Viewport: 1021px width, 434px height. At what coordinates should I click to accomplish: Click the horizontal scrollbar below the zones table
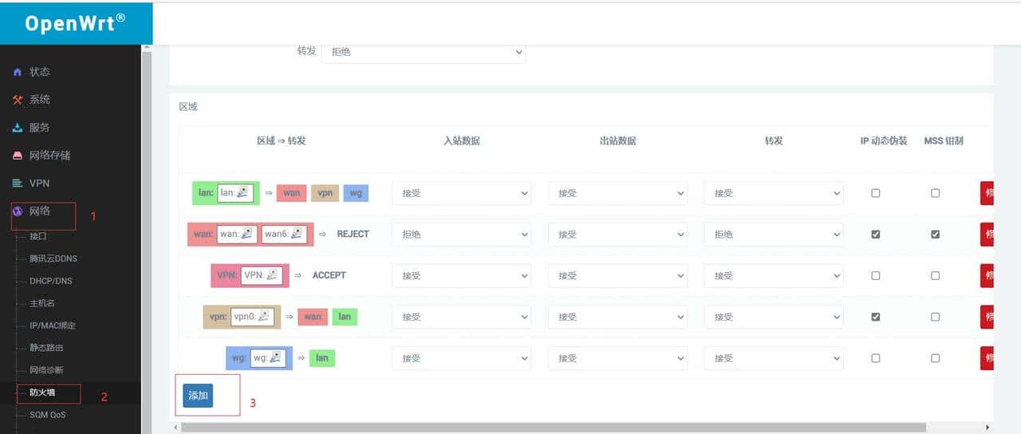(x=553, y=428)
